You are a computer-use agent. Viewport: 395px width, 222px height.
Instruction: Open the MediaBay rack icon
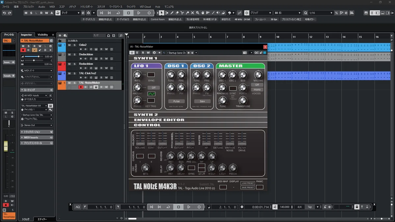point(65,36)
